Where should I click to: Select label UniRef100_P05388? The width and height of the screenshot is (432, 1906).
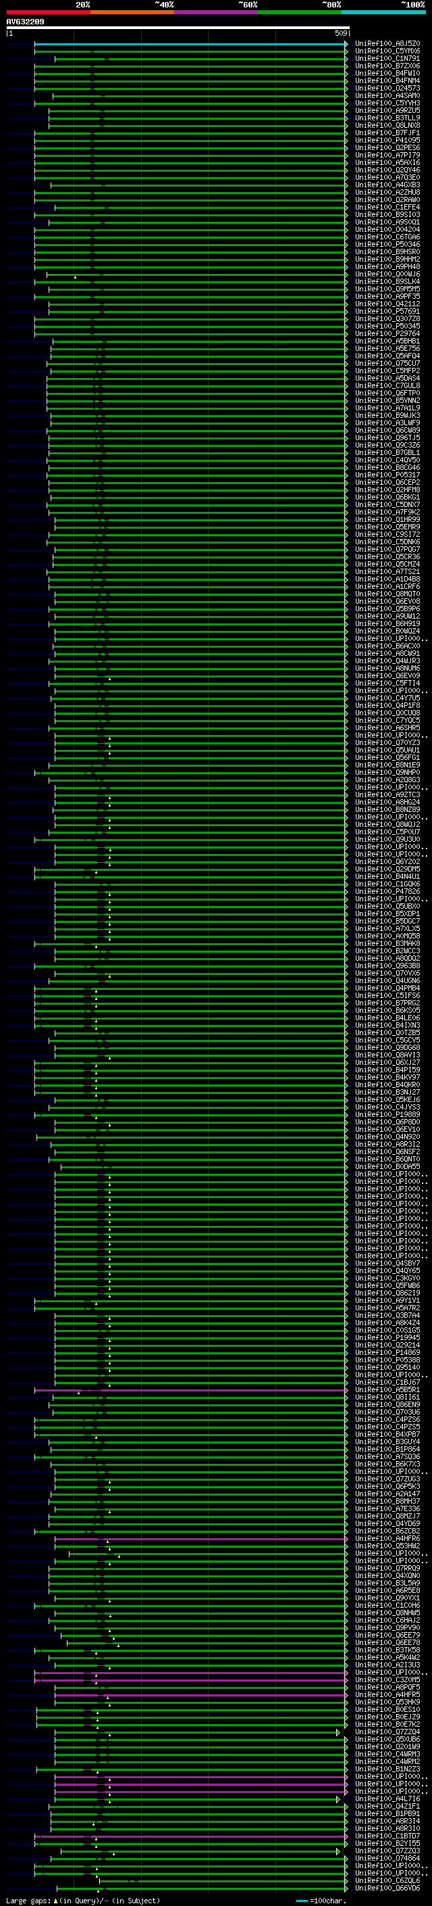[387, 1360]
